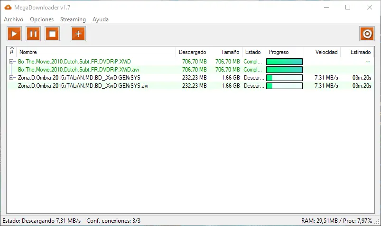Sort list by Tamaño column header

[x=226, y=52]
